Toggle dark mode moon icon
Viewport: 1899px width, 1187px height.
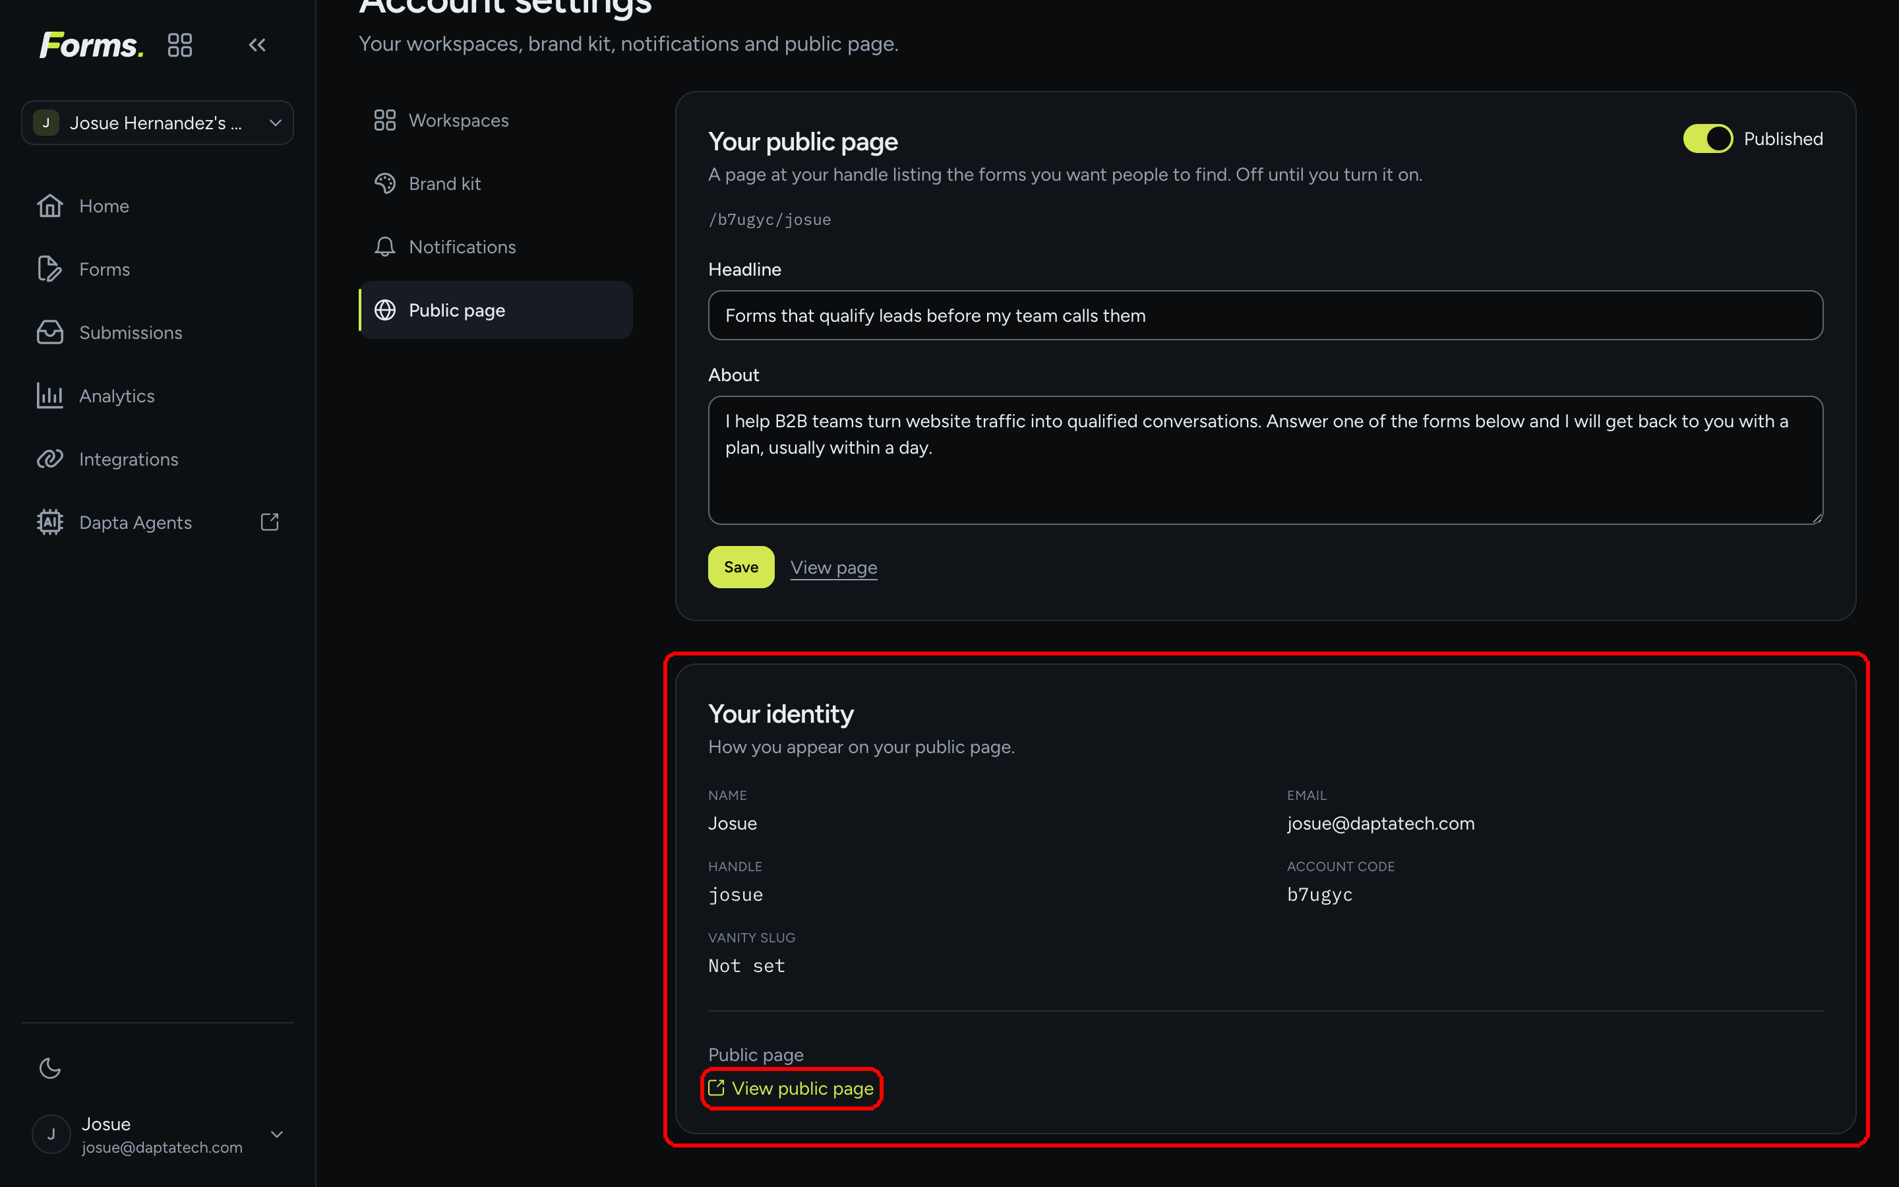(x=50, y=1068)
